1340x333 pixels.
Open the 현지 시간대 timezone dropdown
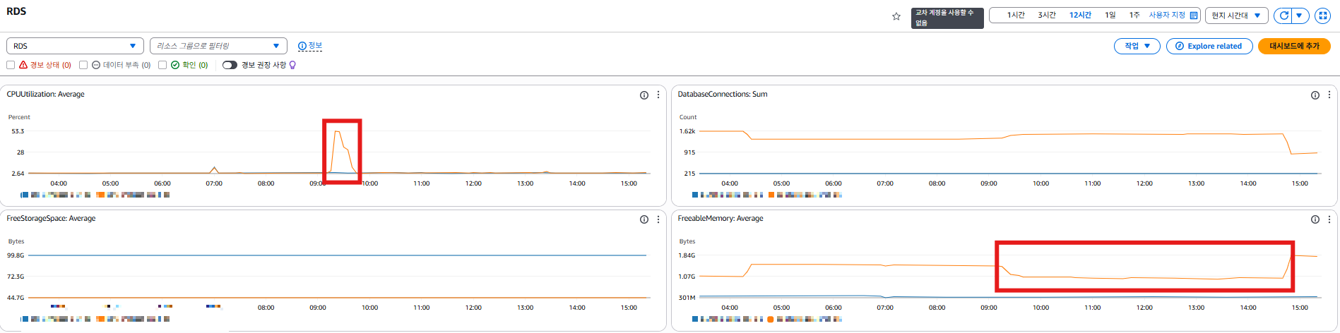(x=1236, y=16)
